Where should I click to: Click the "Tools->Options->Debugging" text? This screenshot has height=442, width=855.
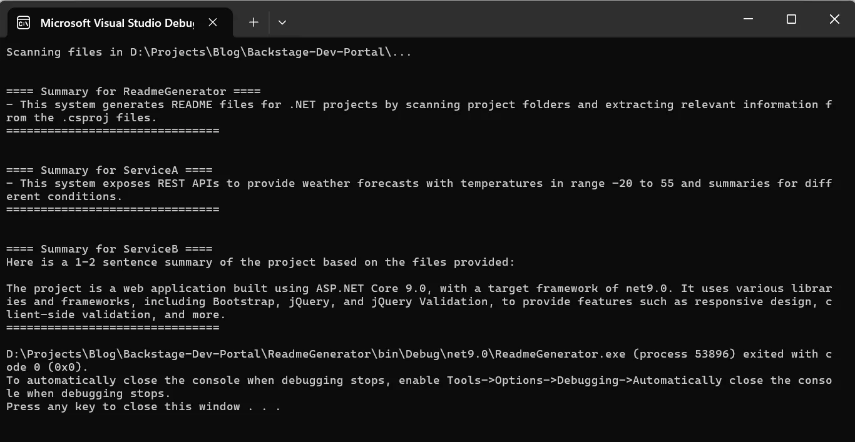point(557,380)
